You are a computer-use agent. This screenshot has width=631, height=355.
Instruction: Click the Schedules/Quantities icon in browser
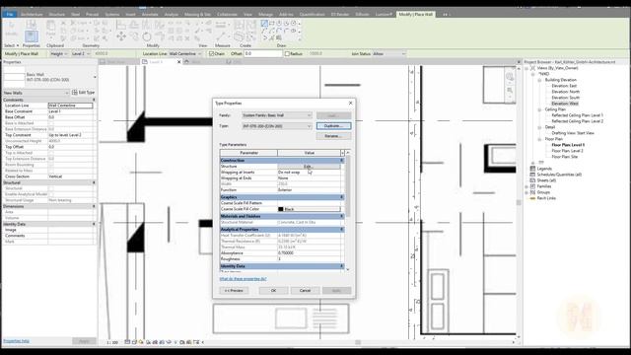(532, 175)
